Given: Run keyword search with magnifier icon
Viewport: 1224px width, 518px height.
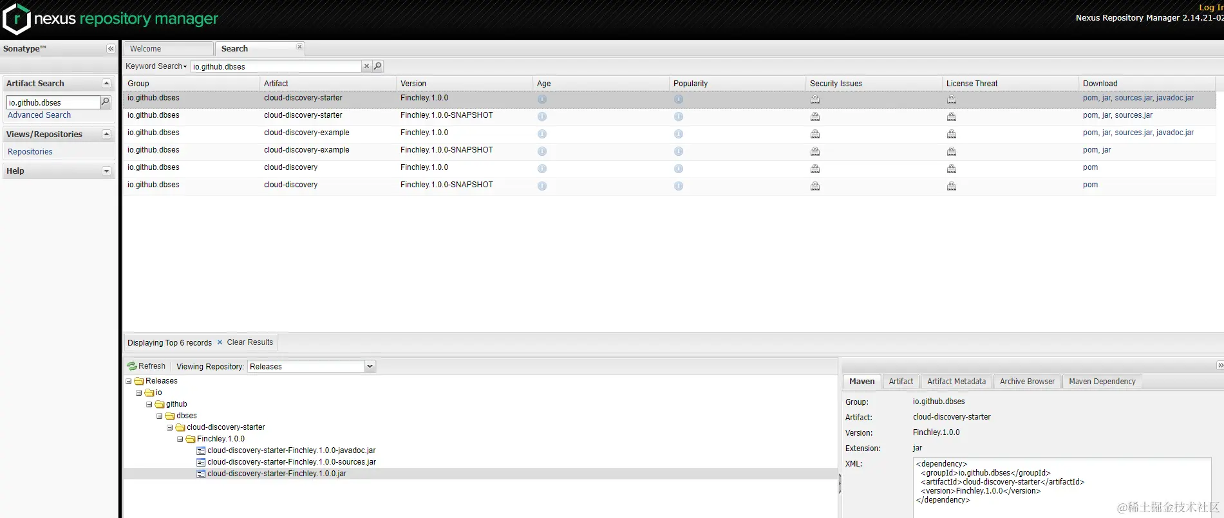Looking at the screenshot, I should point(378,66).
